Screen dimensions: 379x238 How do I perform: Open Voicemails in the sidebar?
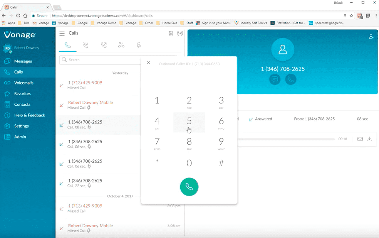(23, 83)
